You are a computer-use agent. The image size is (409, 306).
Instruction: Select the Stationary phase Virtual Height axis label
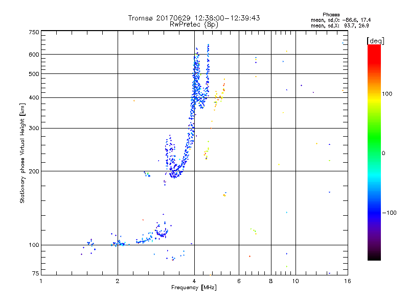(x=22, y=153)
